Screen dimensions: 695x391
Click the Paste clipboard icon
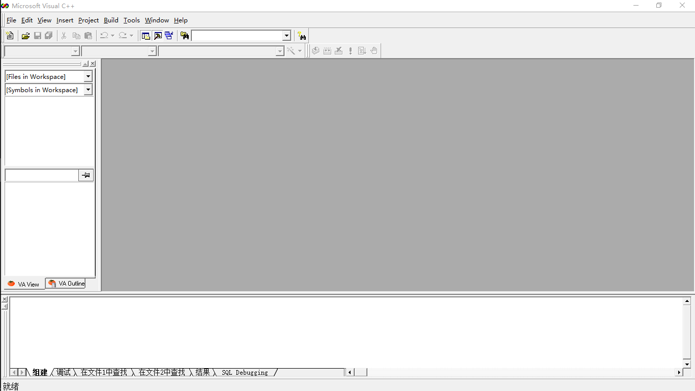pyautogui.click(x=89, y=36)
